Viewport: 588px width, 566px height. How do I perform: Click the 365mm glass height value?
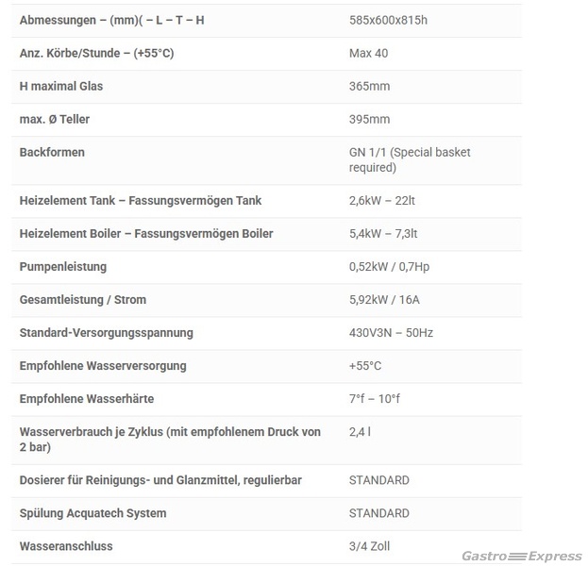click(x=369, y=86)
